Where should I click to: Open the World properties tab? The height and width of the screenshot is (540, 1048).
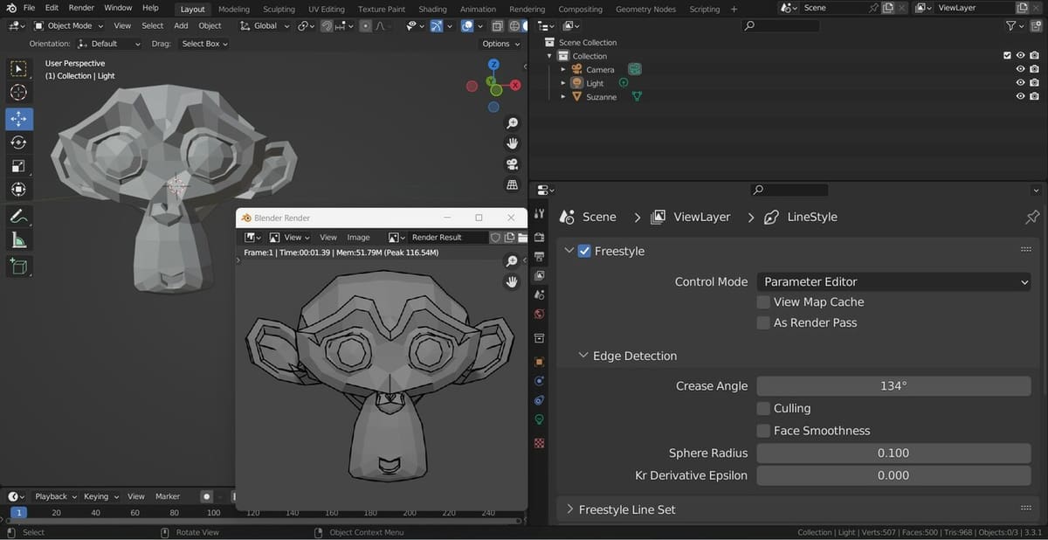click(x=539, y=314)
